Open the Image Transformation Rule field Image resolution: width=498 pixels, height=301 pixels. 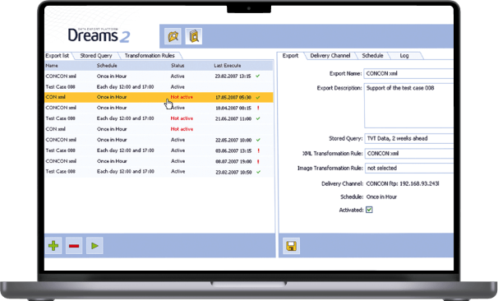point(408,168)
